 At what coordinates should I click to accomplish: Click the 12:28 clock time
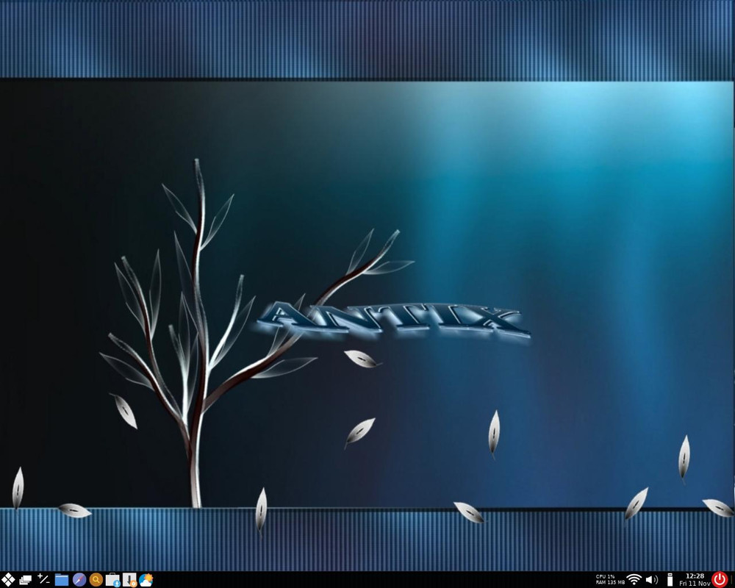point(695,576)
